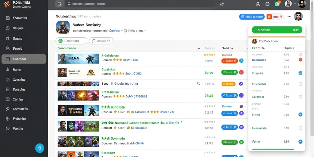Select the highlighted 'Gosantts' sidebar item
314x157 pixels.
click(x=24, y=59)
